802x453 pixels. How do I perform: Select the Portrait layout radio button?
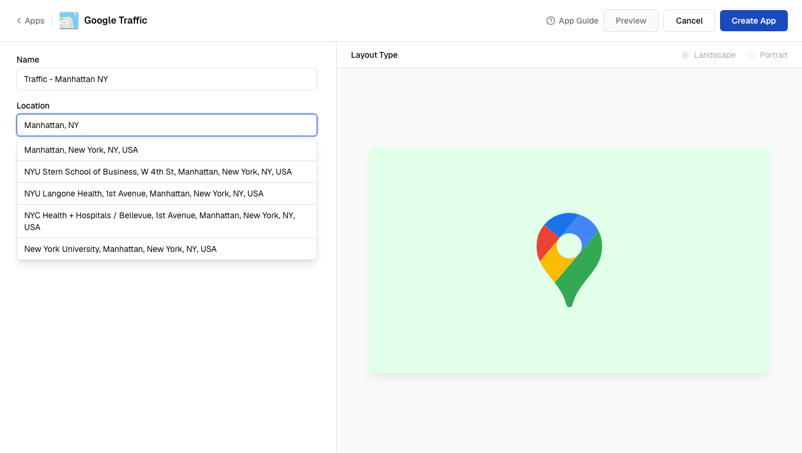[751, 55]
